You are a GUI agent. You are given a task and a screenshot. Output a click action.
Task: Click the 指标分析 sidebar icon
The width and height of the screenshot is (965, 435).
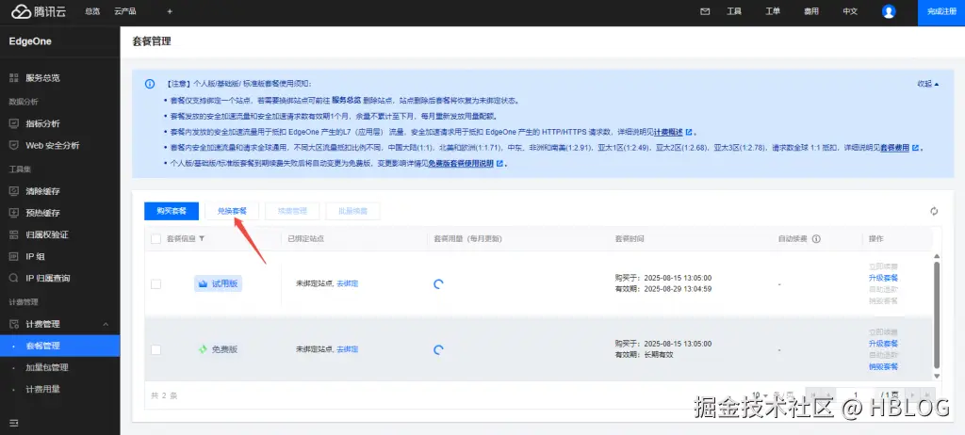[14, 123]
